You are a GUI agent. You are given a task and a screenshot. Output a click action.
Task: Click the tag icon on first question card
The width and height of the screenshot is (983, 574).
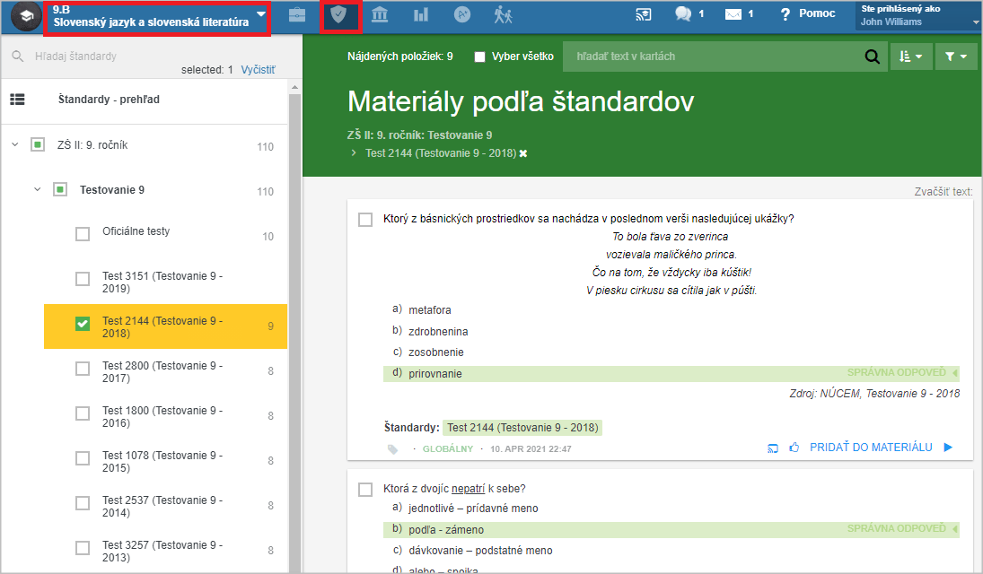(x=393, y=449)
